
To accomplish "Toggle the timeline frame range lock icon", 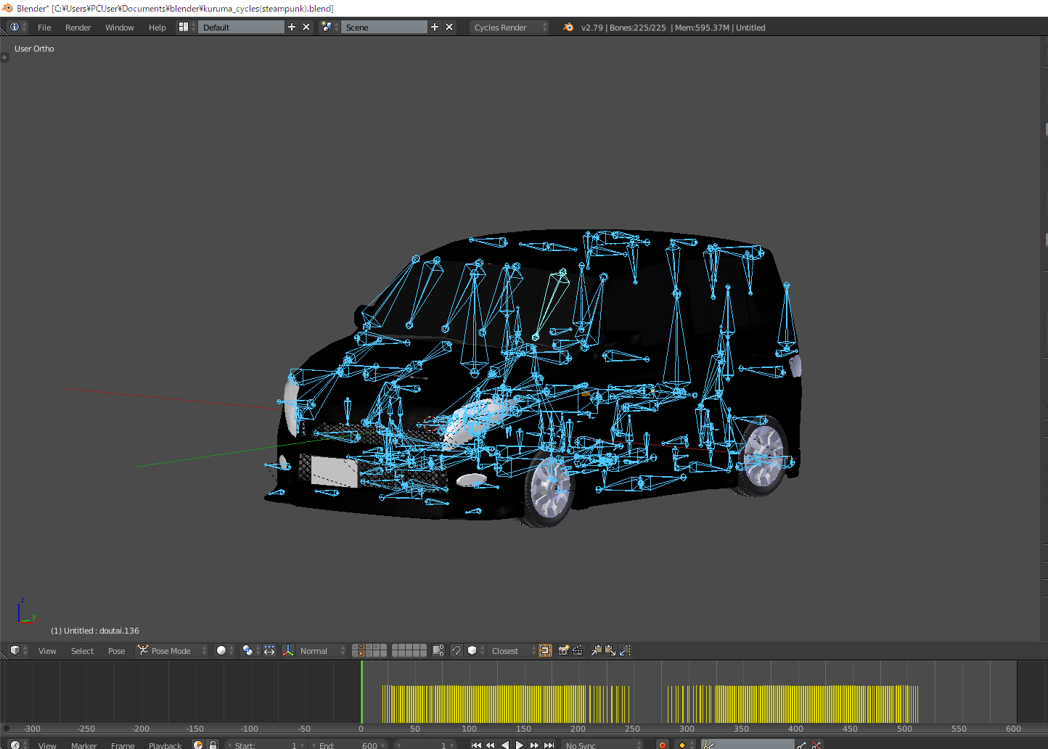I will click(213, 745).
